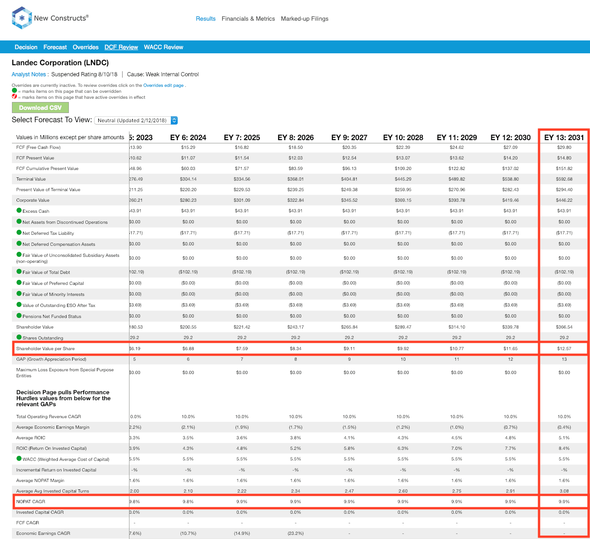
Task: Click the NOPAT CAGR row label
Action: pyautogui.click(x=31, y=501)
